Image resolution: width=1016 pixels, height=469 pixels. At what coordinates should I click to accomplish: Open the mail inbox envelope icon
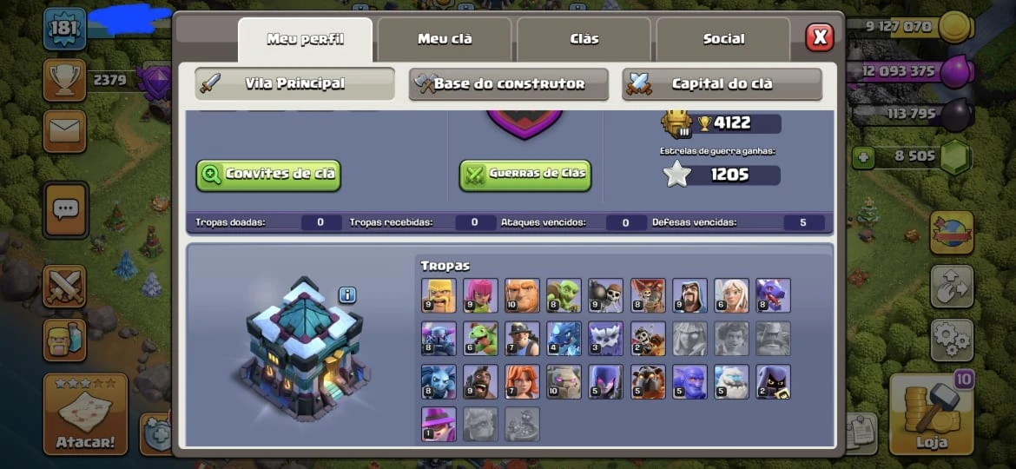tap(64, 131)
